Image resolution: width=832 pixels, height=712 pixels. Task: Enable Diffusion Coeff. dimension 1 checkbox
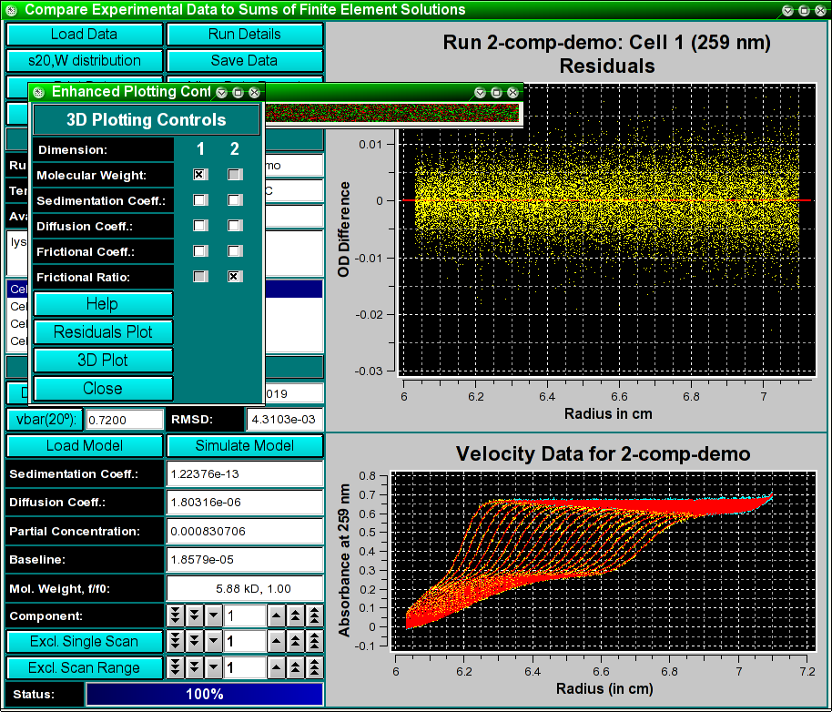[x=200, y=226]
